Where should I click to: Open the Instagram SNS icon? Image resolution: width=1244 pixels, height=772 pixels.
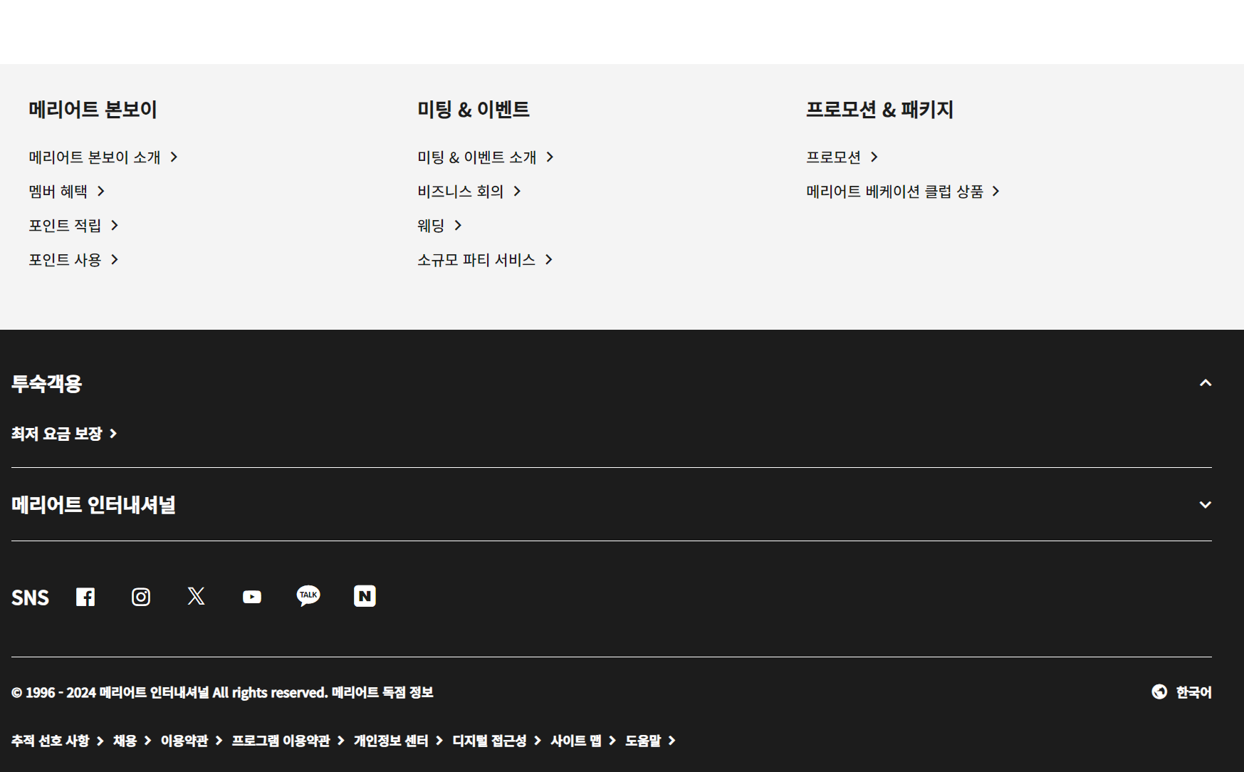pyautogui.click(x=141, y=597)
